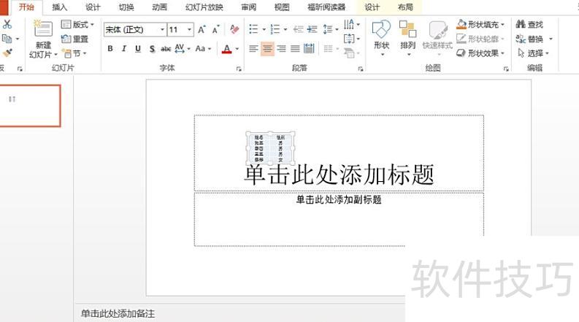The image size is (579, 322).
Task: Click the notes area 单击此处添加备注
Action: 118,313
